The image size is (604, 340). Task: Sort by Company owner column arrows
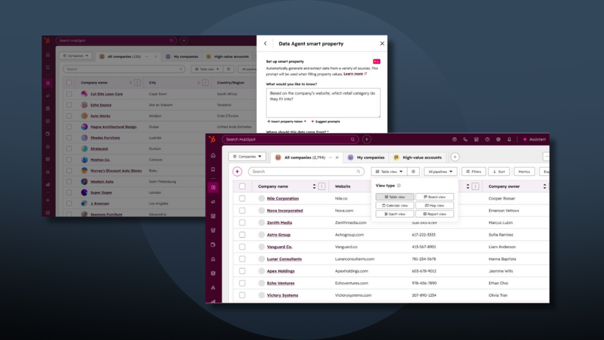coord(544,186)
